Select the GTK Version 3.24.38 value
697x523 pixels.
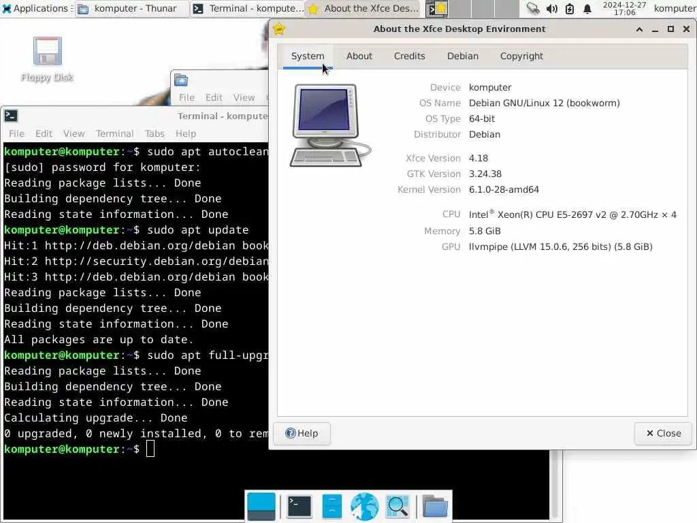click(485, 174)
